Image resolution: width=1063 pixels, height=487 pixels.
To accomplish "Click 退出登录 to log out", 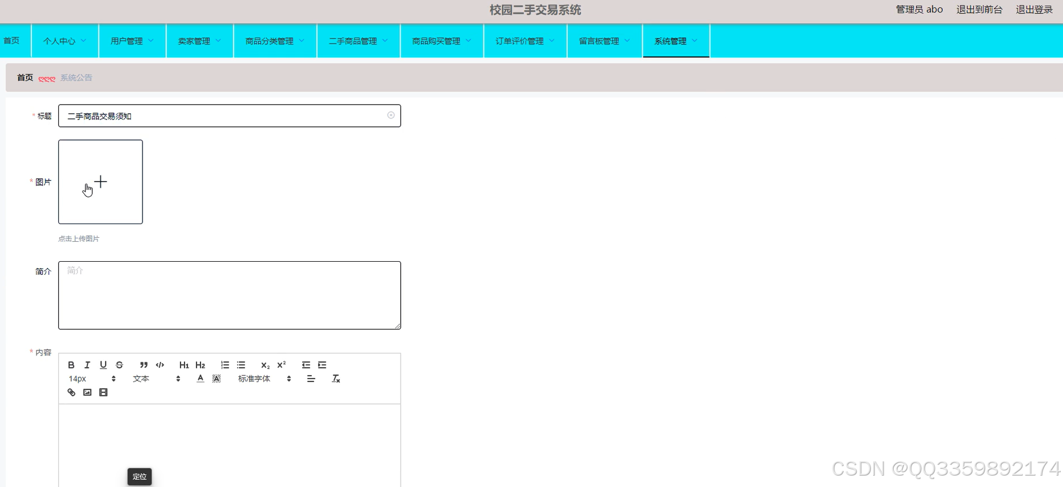I will coord(1034,10).
